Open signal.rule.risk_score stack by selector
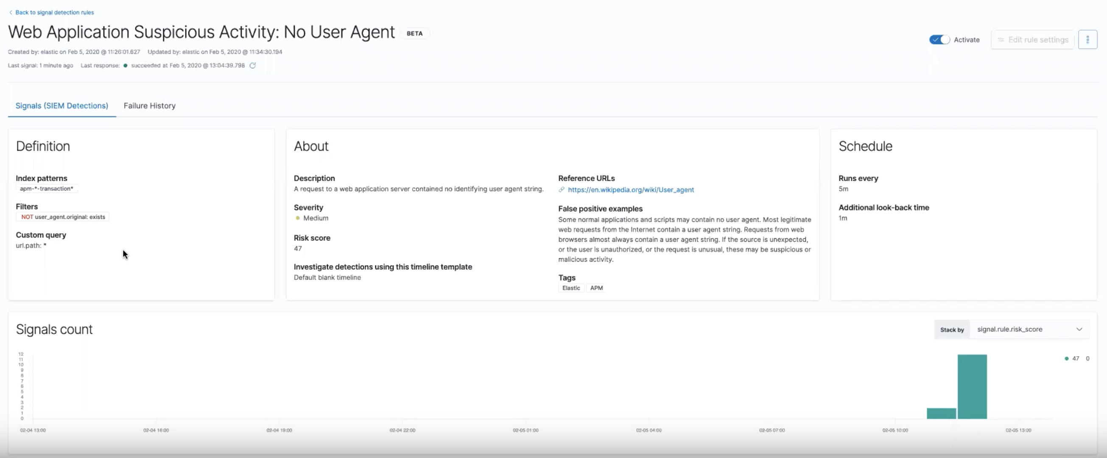 tap(1023, 329)
